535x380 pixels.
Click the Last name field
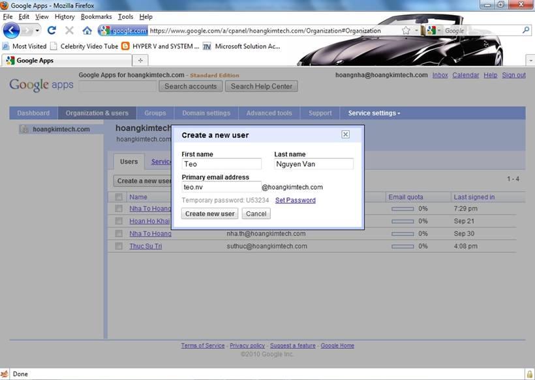point(314,164)
